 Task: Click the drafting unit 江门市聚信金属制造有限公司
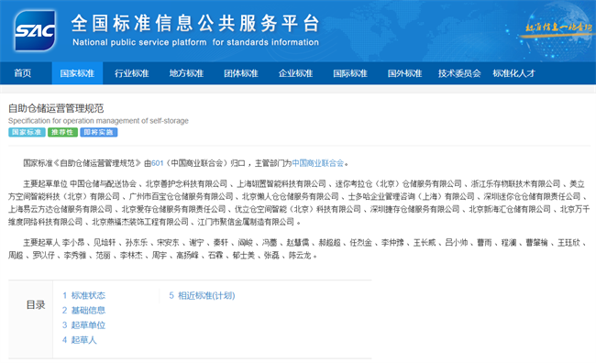pos(246,222)
